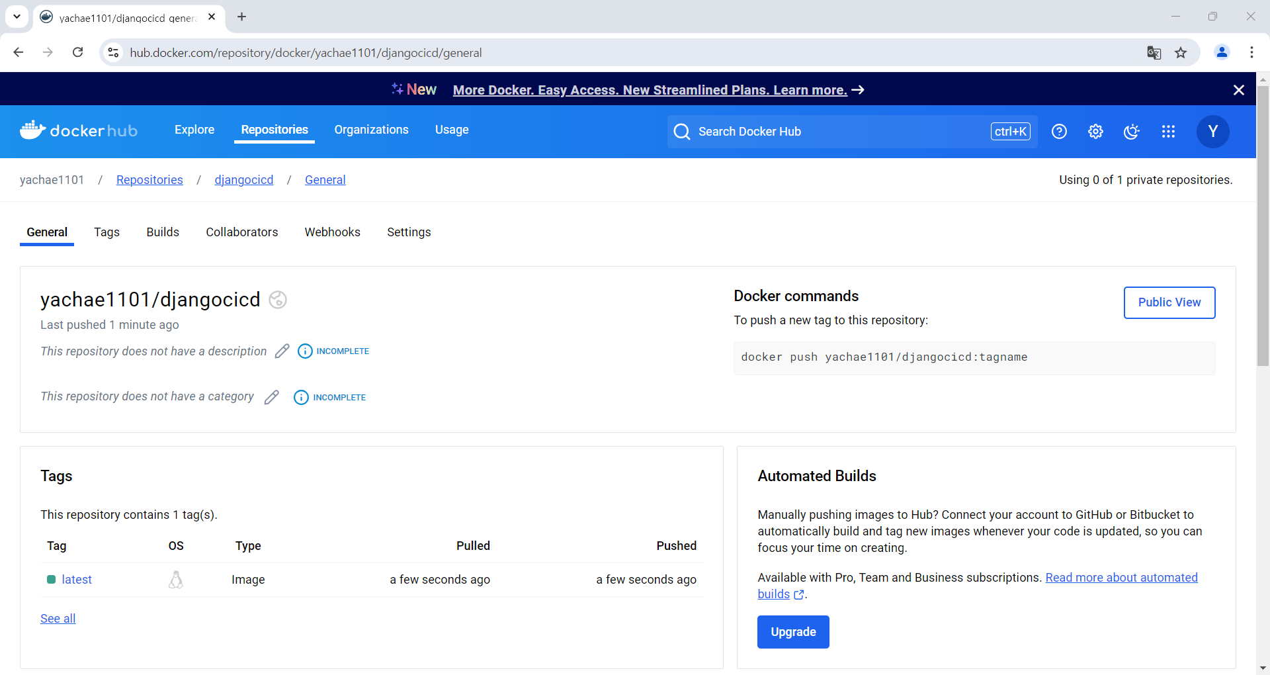Screen dimensions: 1270x675
Task: Open the apps grid icon
Action: pyautogui.click(x=1168, y=132)
